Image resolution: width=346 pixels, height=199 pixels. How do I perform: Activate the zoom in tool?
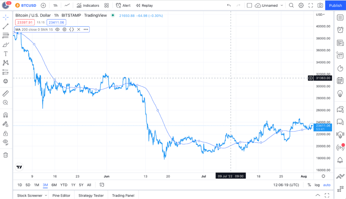pyautogui.click(x=5, y=103)
